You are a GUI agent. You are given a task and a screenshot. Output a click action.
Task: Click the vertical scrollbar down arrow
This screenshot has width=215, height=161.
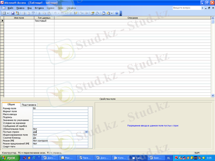point(213,96)
